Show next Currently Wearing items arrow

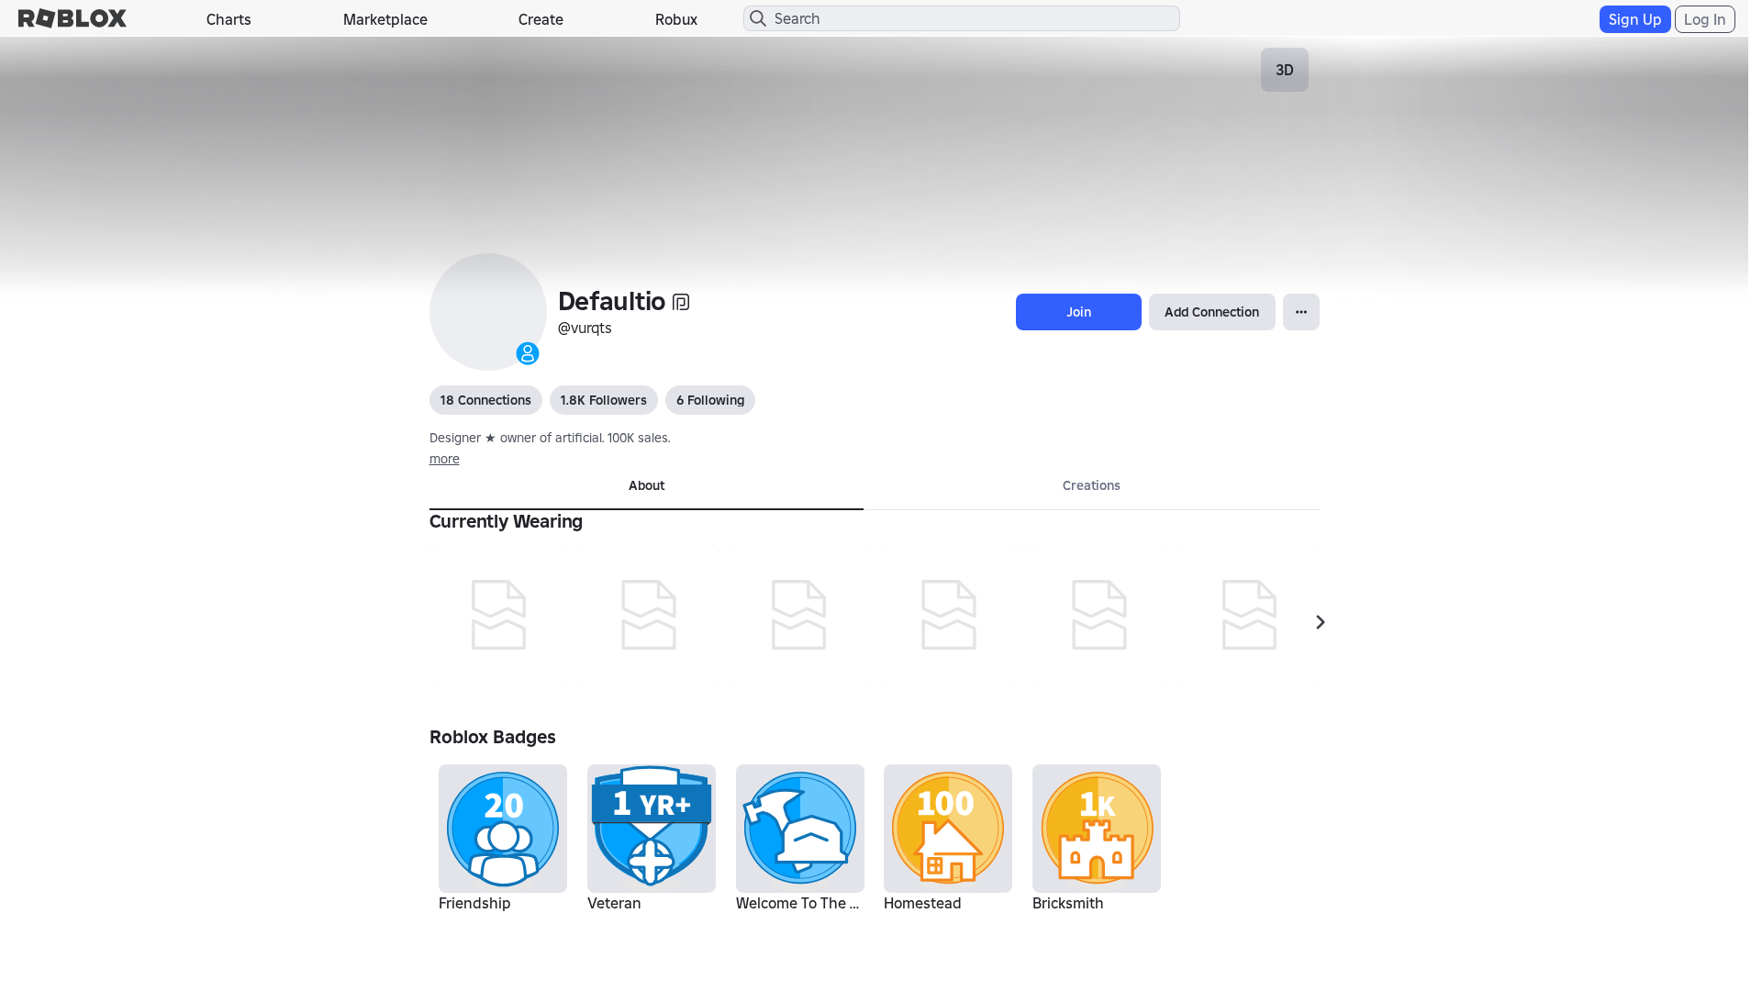coord(1321,622)
